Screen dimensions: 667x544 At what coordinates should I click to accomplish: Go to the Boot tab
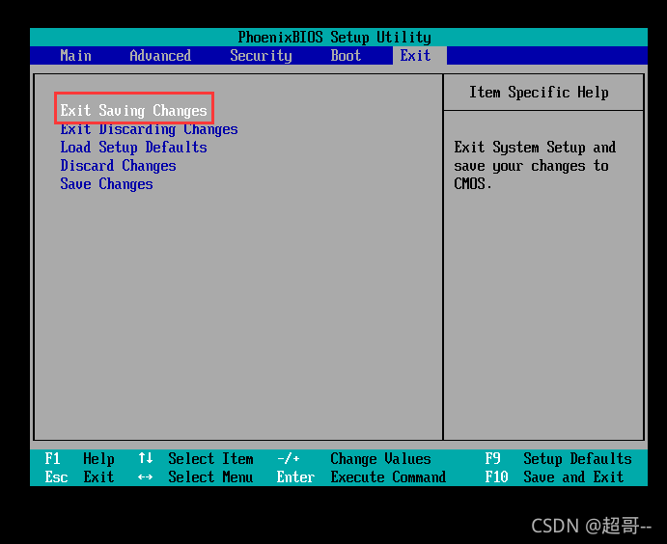346,56
